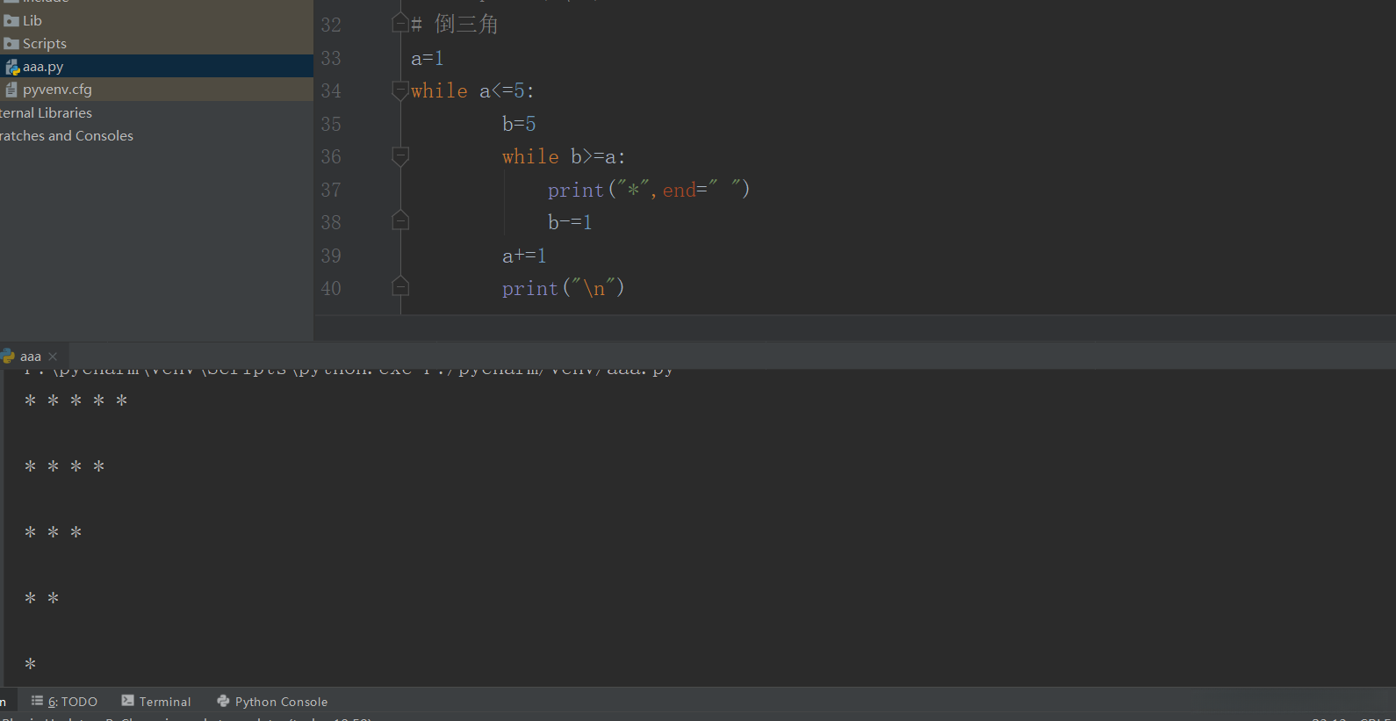Viewport: 1396px width, 721px height.
Task: Click the Lib folder icon
Action: click(11, 21)
